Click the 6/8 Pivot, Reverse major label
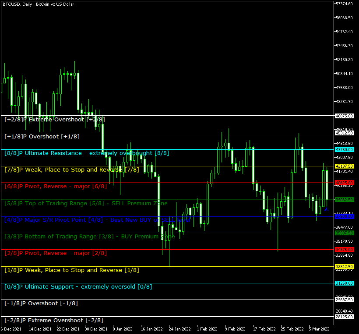The image size is (359, 334). (x=56, y=186)
